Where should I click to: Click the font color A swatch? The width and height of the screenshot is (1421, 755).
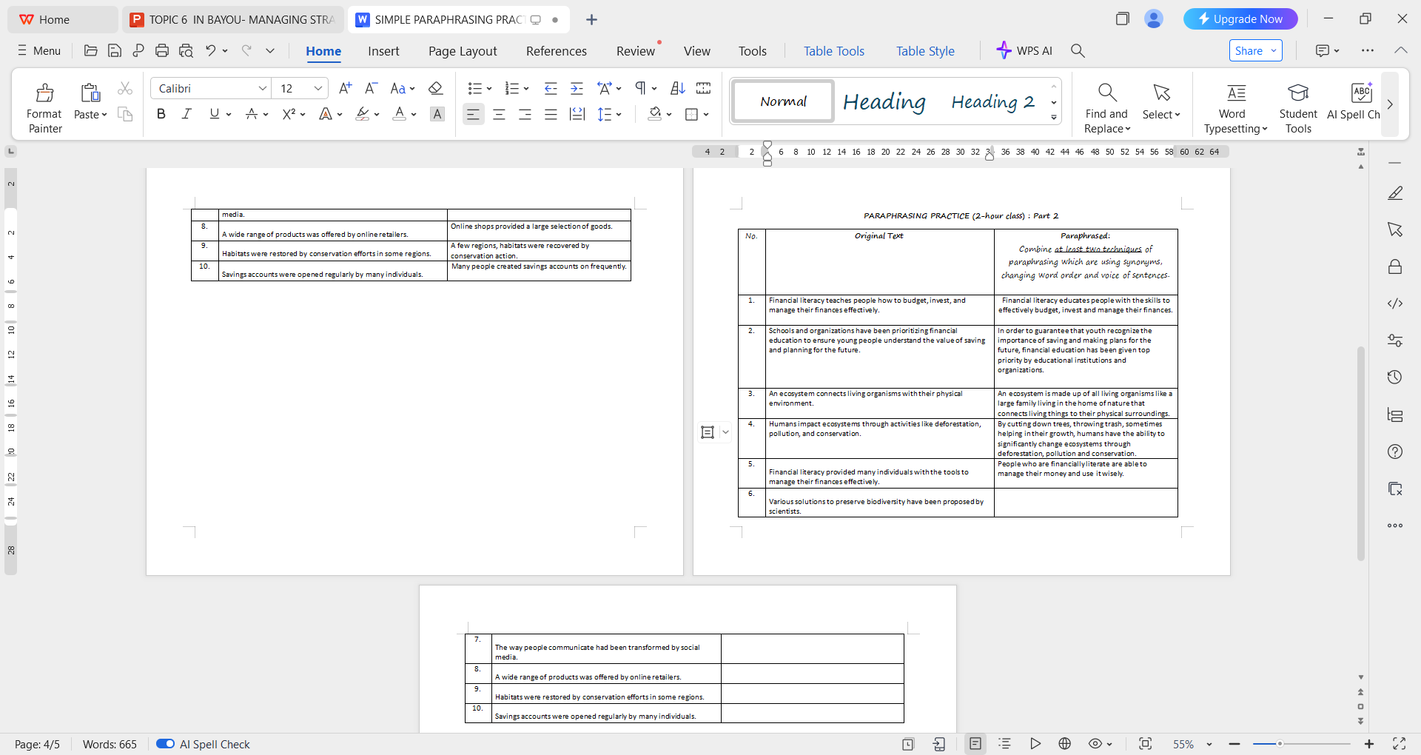point(399,114)
